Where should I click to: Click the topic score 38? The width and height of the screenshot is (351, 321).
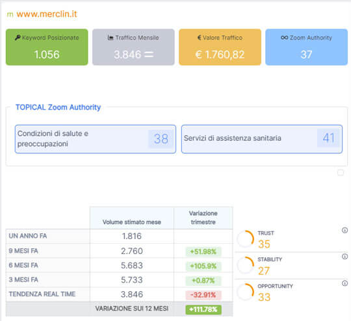coord(161,139)
